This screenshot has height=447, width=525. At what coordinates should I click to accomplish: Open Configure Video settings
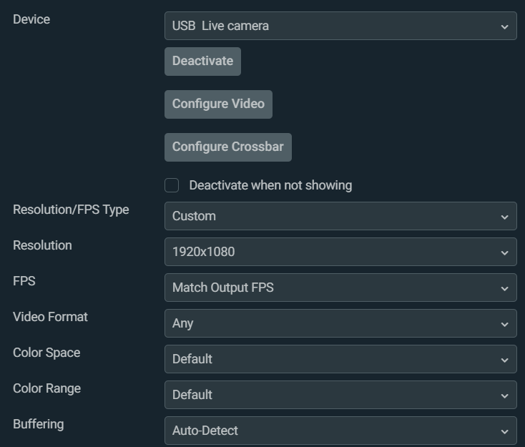point(218,104)
